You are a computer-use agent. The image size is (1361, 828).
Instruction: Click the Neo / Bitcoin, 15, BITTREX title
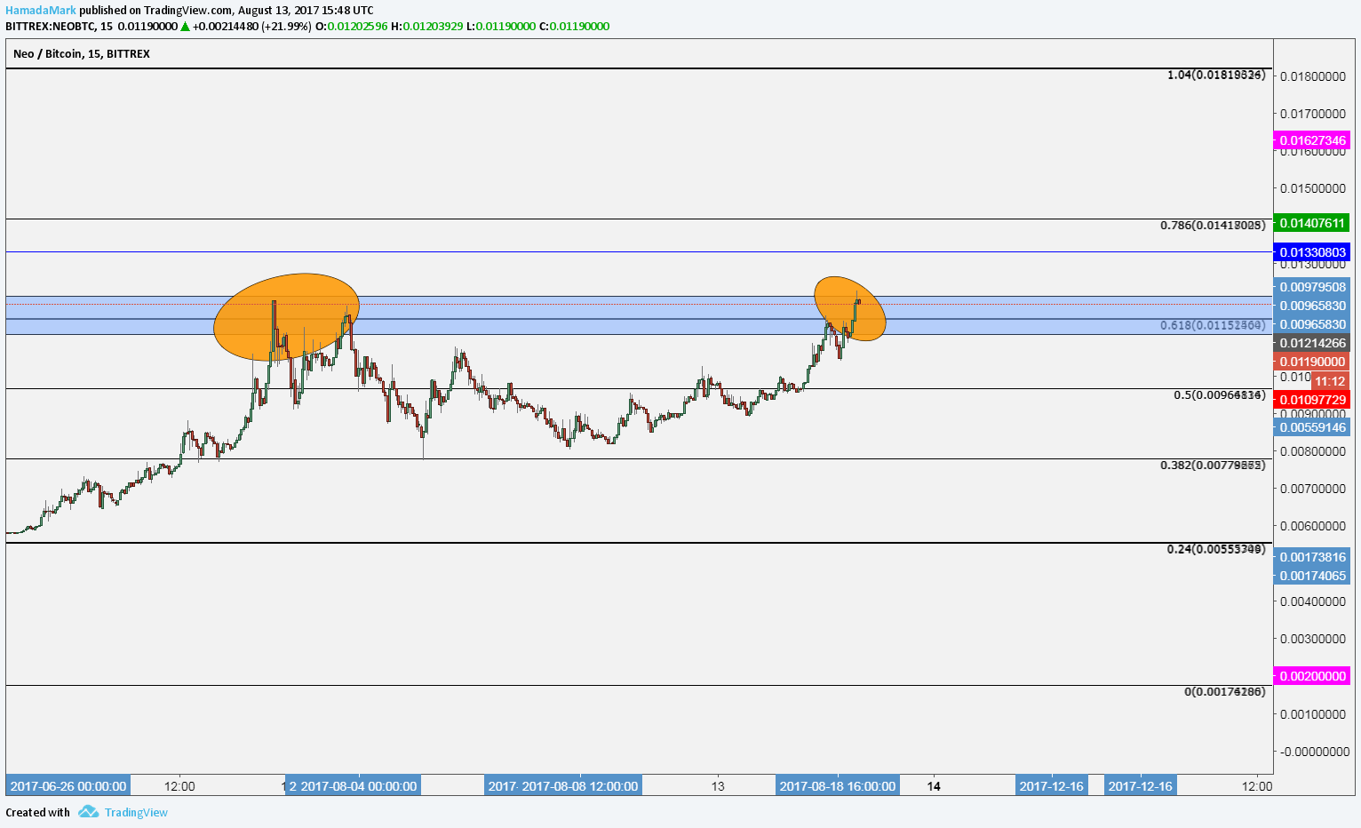82,53
